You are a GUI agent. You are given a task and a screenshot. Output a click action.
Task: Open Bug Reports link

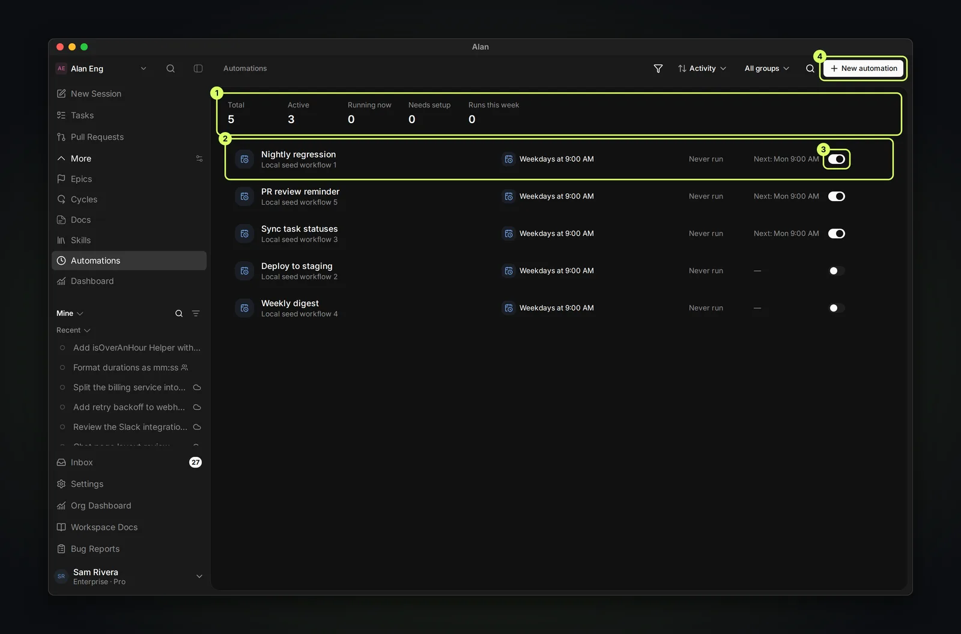click(129, 549)
